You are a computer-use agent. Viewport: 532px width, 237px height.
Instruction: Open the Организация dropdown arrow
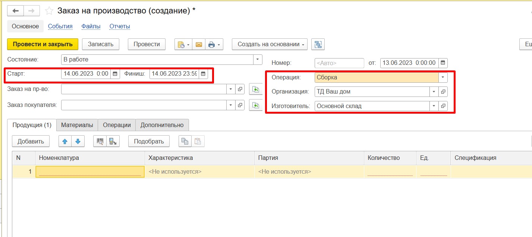coord(434,91)
